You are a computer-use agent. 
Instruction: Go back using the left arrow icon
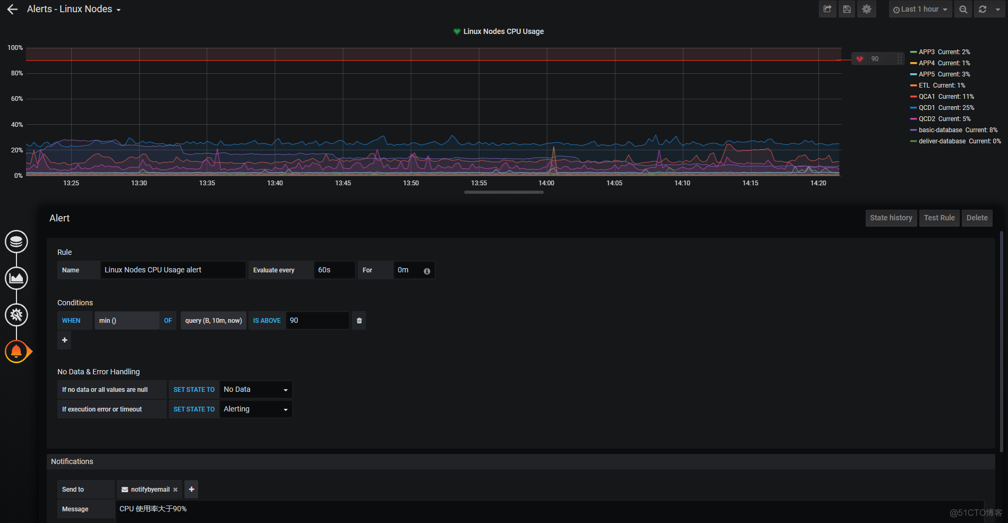pos(12,10)
